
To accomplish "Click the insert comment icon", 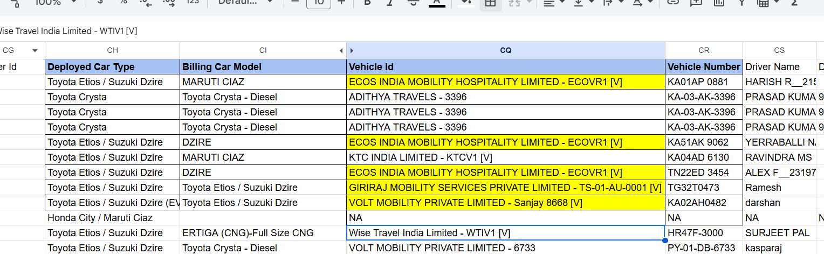I will tap(696, 2).
